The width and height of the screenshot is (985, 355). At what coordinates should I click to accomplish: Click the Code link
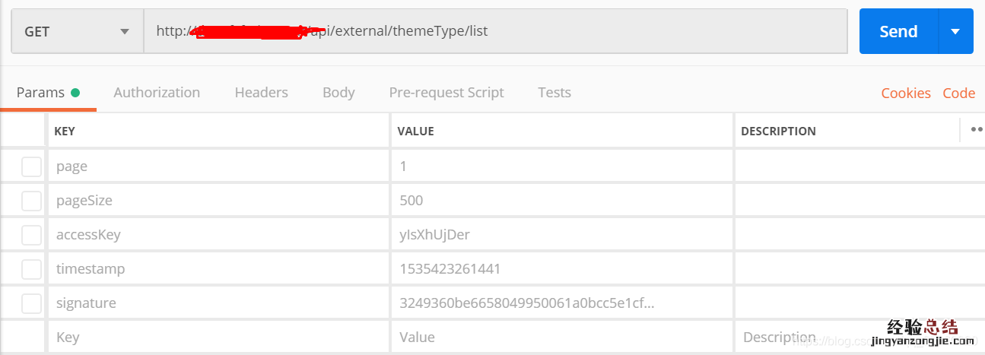958,94
